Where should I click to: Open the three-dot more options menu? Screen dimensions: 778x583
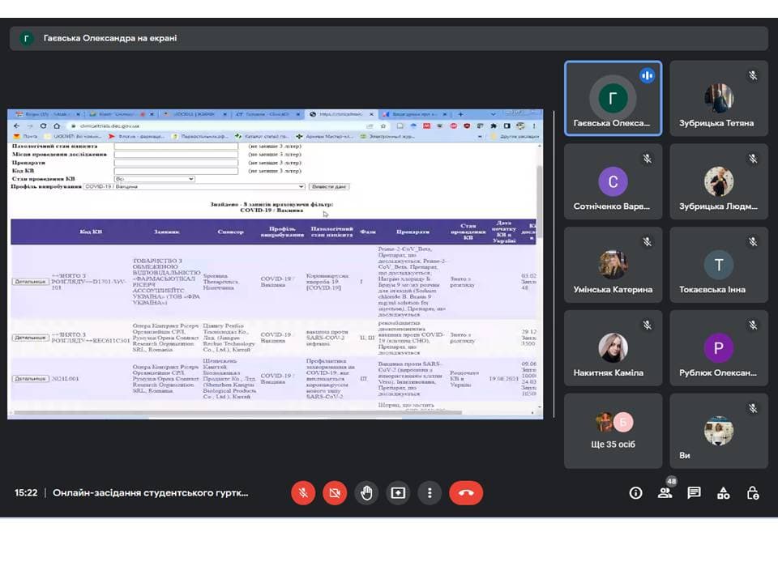[430, 493]
